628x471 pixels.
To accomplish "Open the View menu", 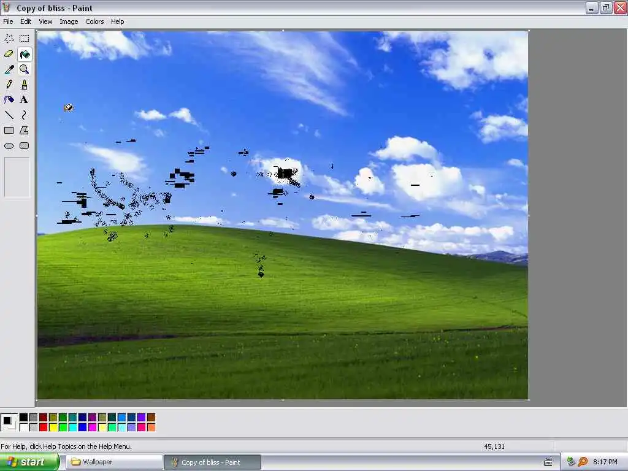I will [45, 21].
